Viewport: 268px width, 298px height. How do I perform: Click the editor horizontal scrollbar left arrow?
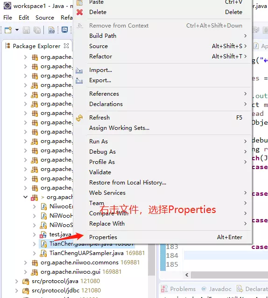tap(187, 275)
